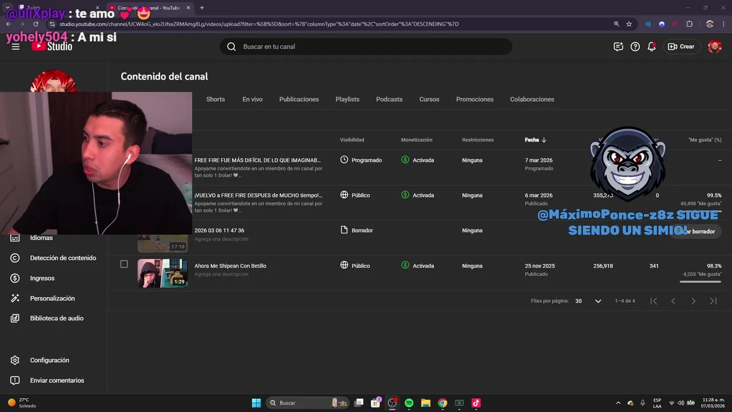Click the Monetización column header
The height and width of the screenshot is (412, 732).
[x=416, y=140]
